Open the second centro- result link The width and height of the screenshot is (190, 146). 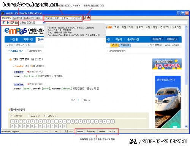click(19, 84)
